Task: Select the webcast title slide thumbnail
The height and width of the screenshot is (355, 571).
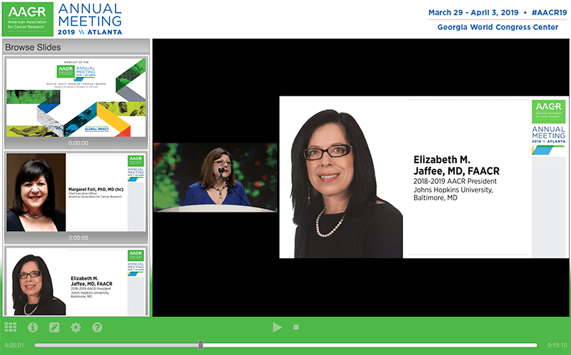Action: [76, 98]
